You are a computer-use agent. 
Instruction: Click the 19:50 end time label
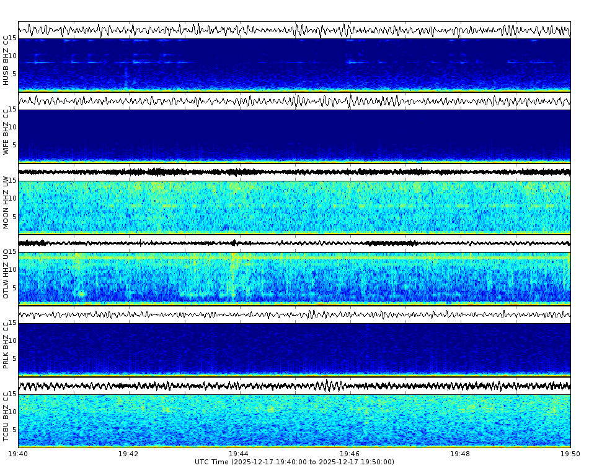[570, 453]
